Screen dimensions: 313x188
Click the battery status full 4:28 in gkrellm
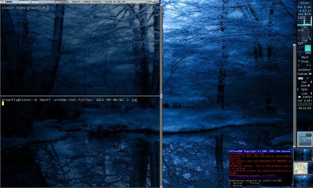click(x=304, y=101)
